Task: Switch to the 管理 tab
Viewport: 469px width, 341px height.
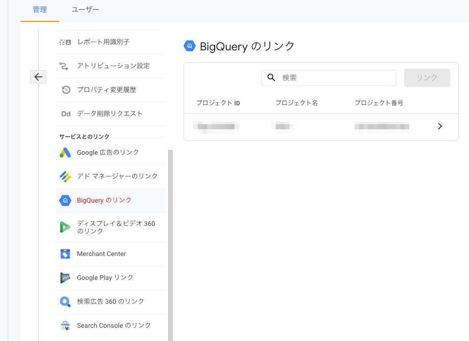Action: [x=40, y=10]
